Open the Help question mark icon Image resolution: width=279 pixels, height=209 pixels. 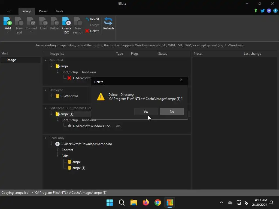point(275,11)
